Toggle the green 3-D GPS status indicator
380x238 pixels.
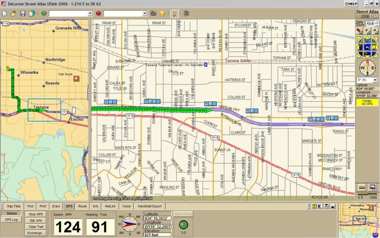point(183,225)
